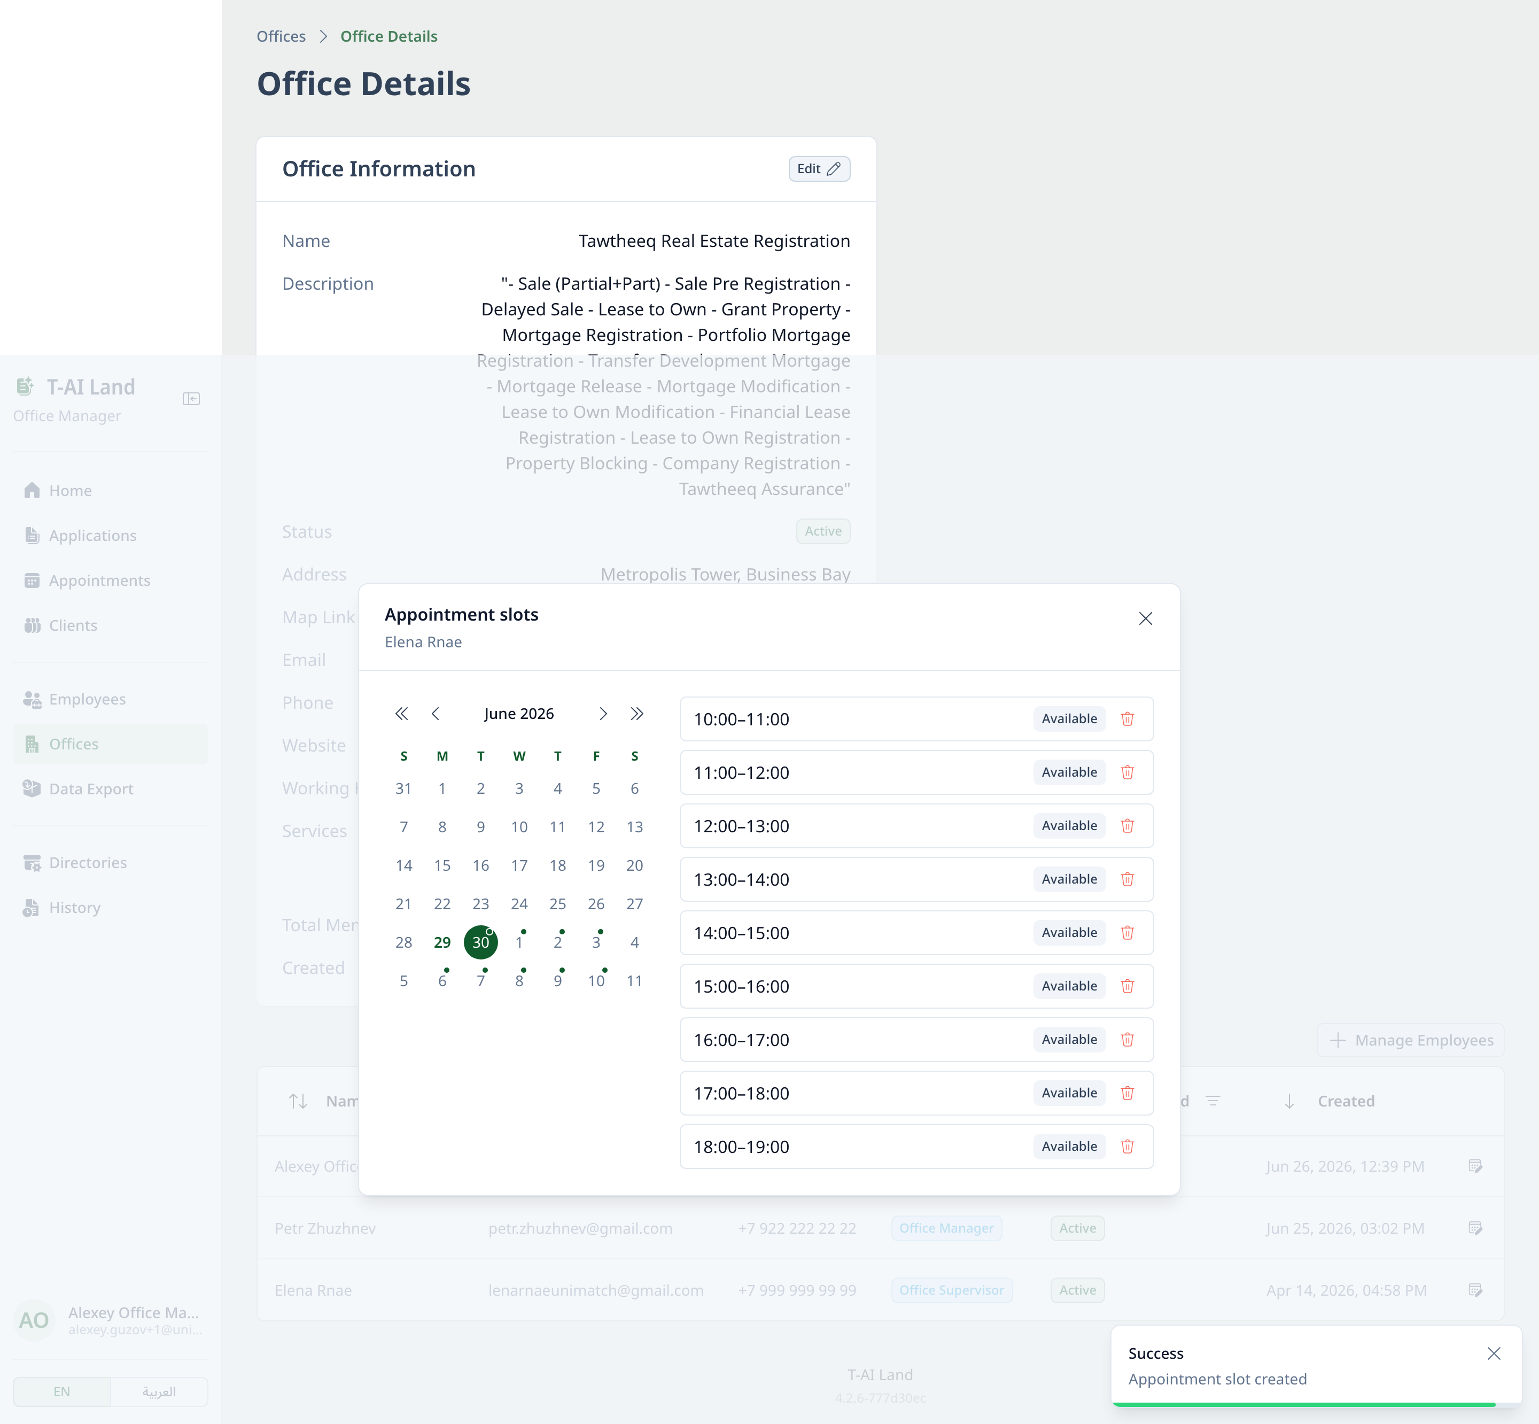Click the 18:00–19:00 Available status badge

tap(1069, 1147)
